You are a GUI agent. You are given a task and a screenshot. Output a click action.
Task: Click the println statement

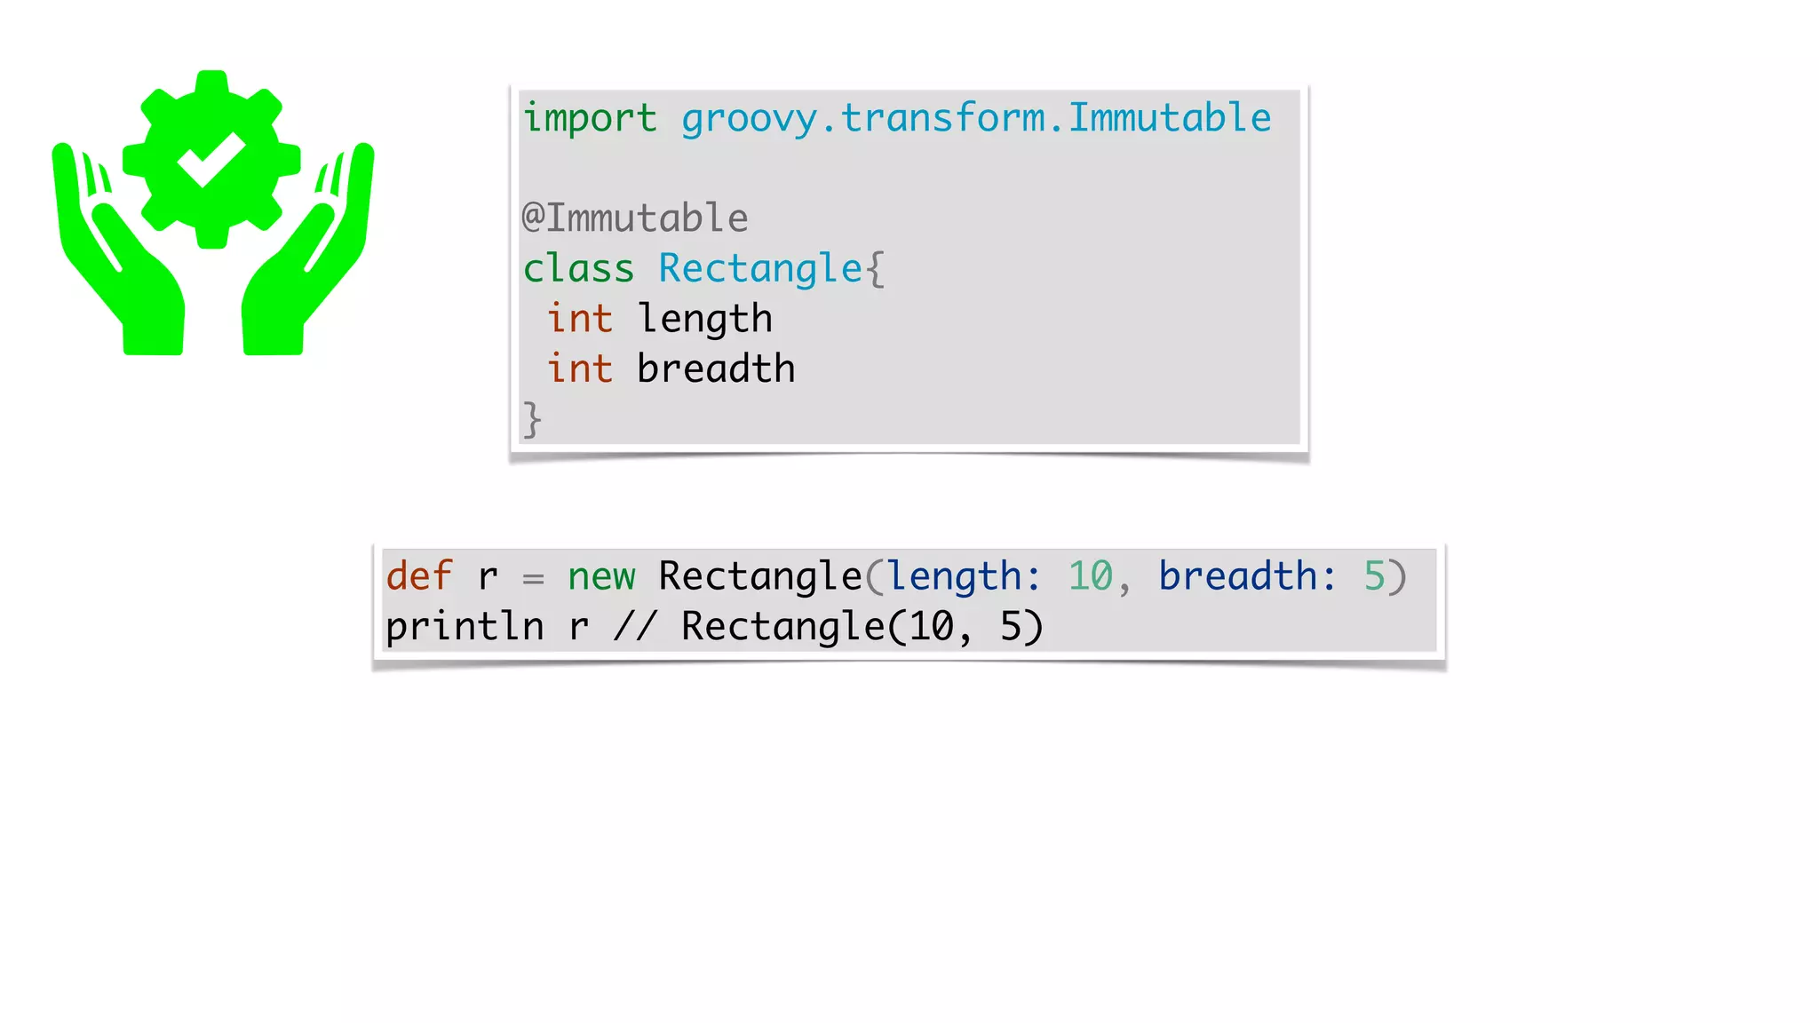coord(464,627)
